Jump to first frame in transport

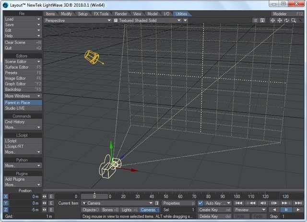(x=238, y=203)
